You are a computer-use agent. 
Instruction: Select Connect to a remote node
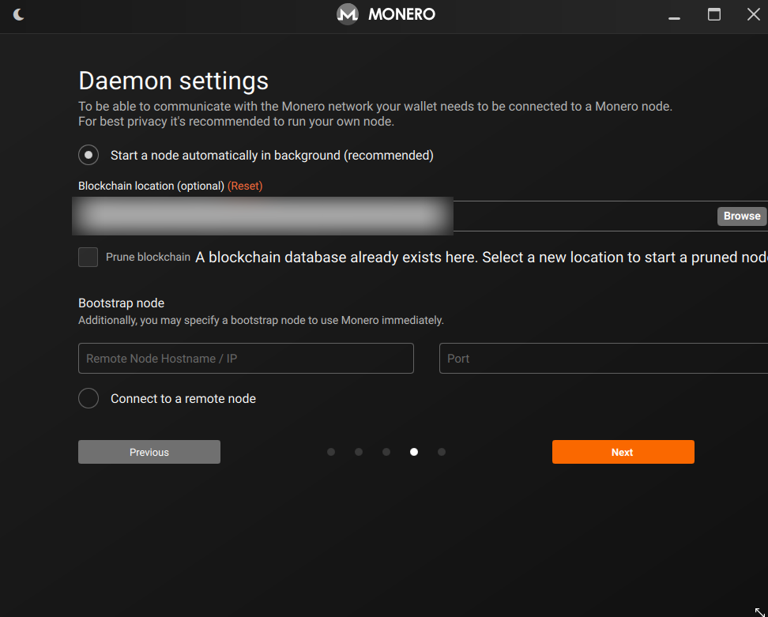tap(88, 398)
